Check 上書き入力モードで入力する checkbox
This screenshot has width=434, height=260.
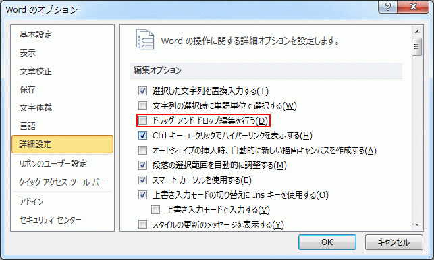(x=155, y=209)
